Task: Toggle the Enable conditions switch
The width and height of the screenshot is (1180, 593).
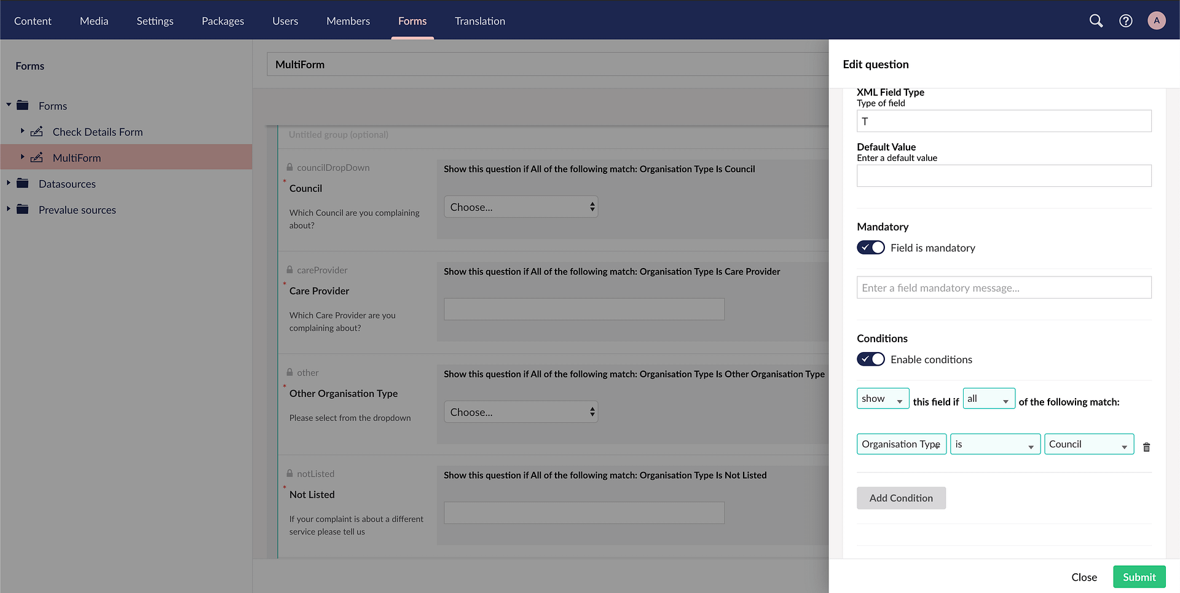Action: click(871, 359)
